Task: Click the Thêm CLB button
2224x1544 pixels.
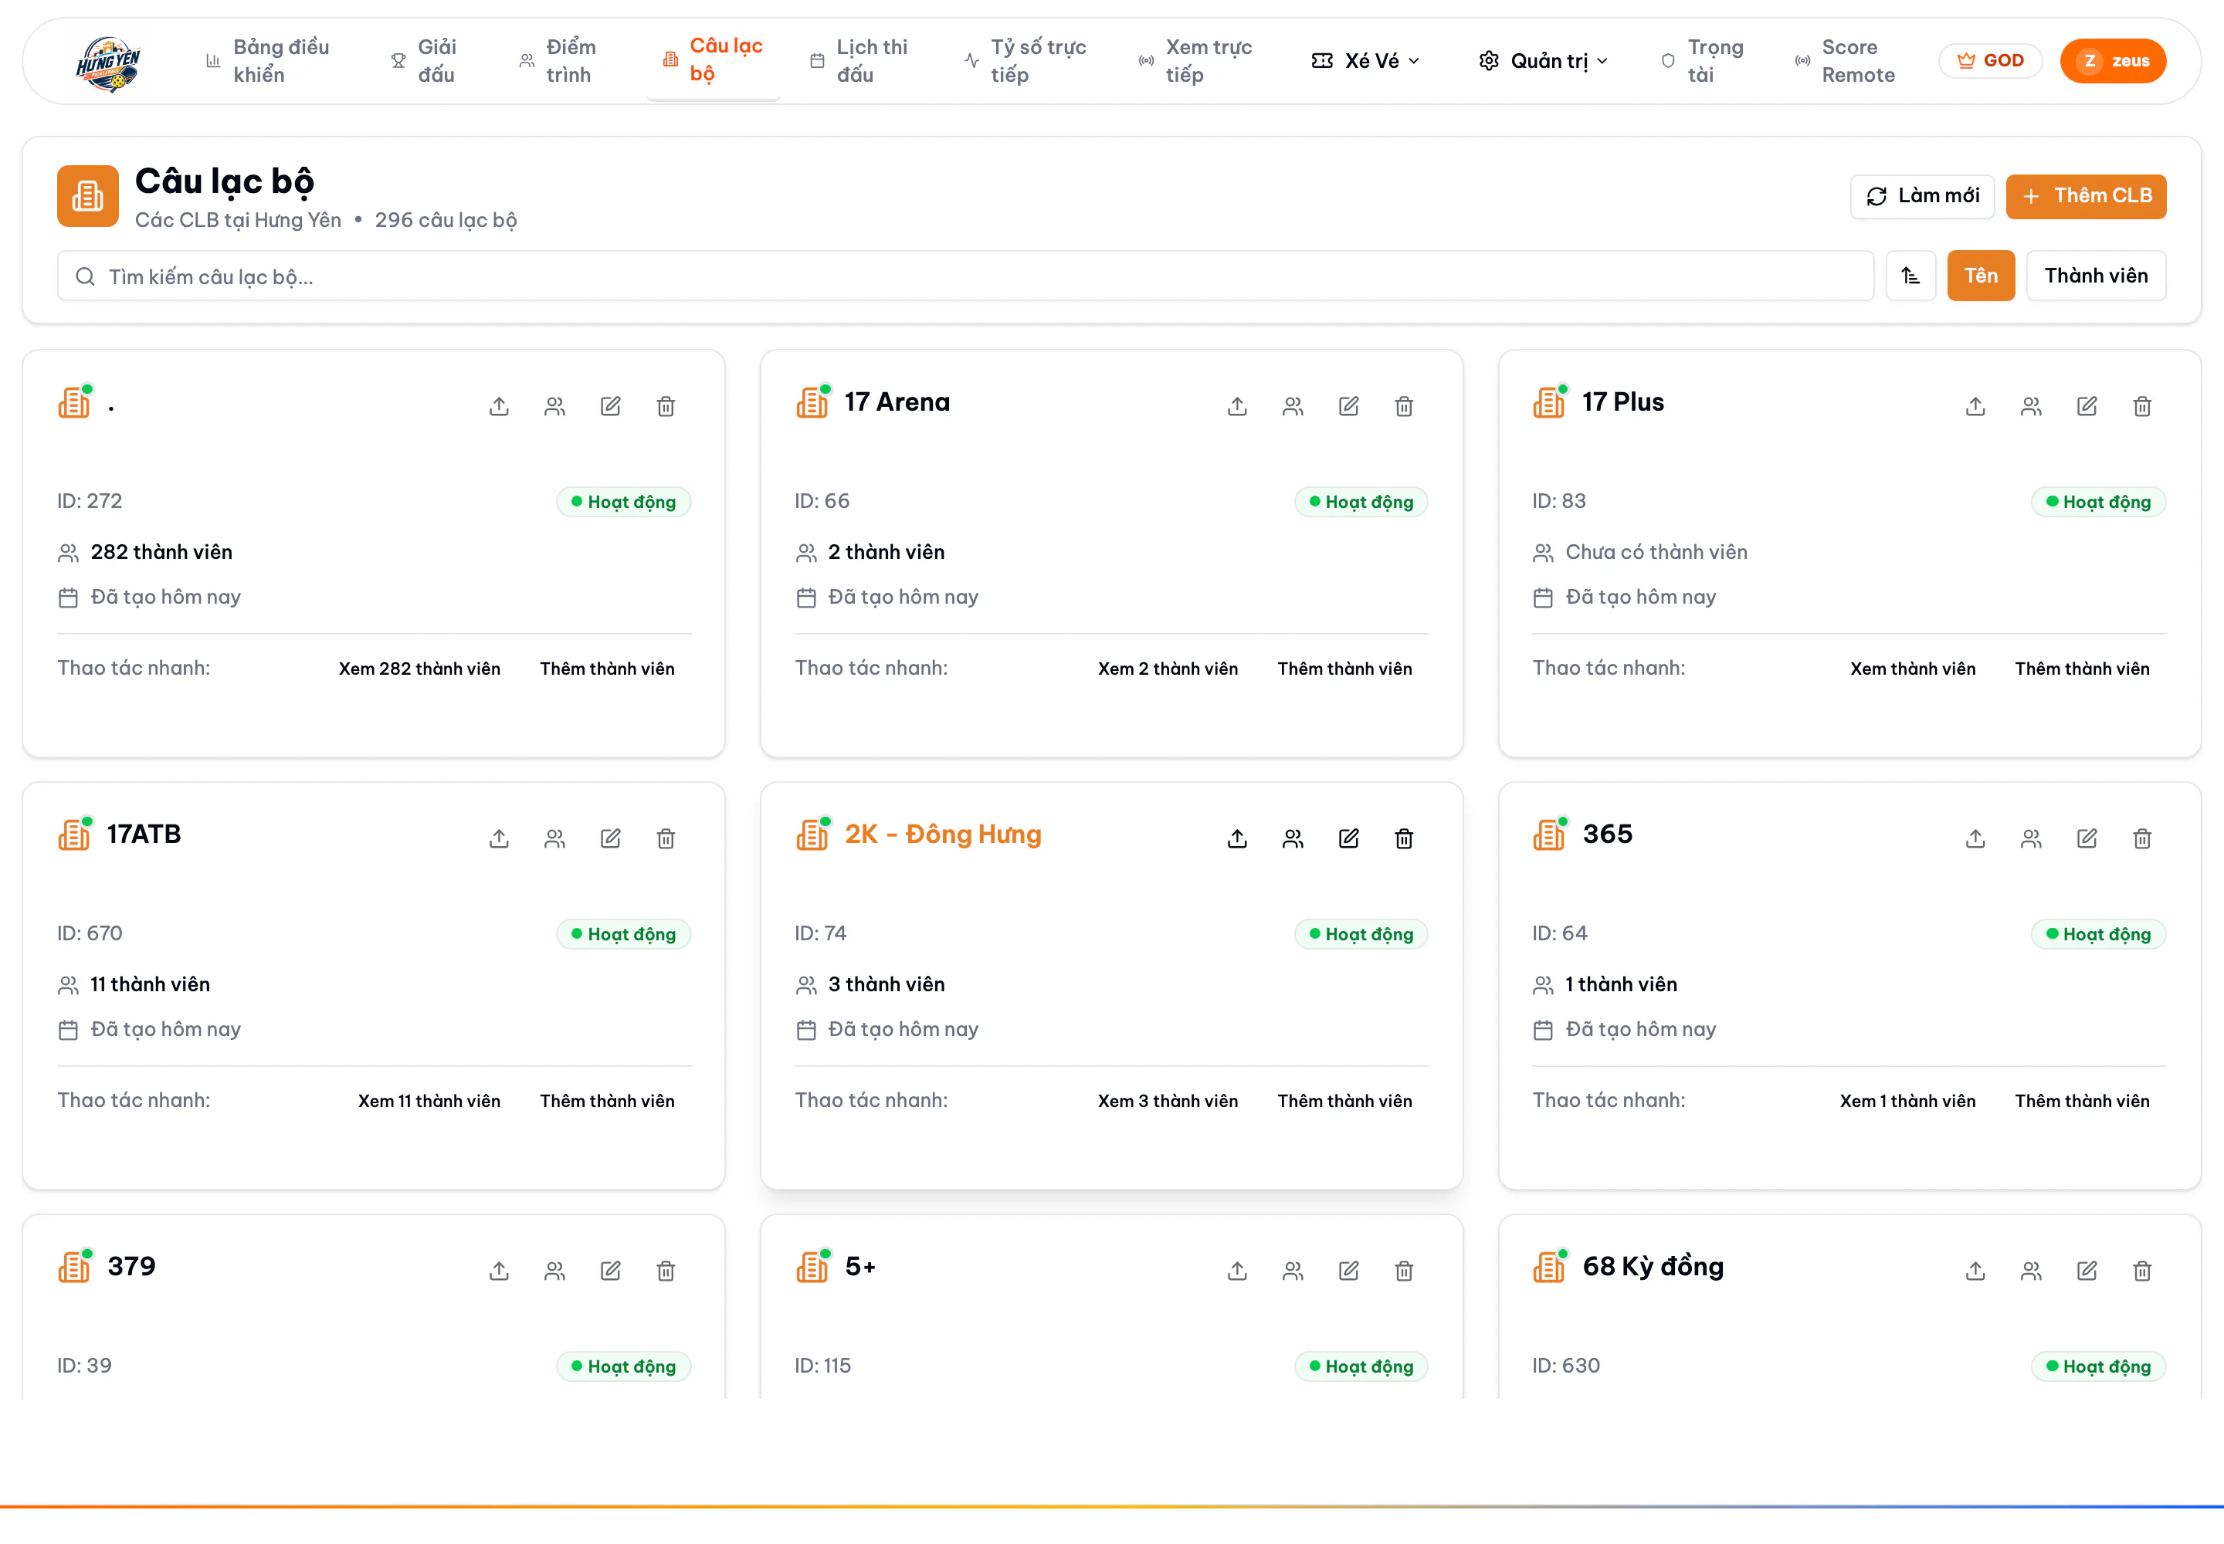Action: pyautogui.click(x=2086, y=196)
